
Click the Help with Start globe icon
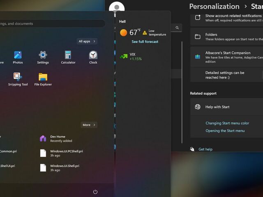point(198,107)
